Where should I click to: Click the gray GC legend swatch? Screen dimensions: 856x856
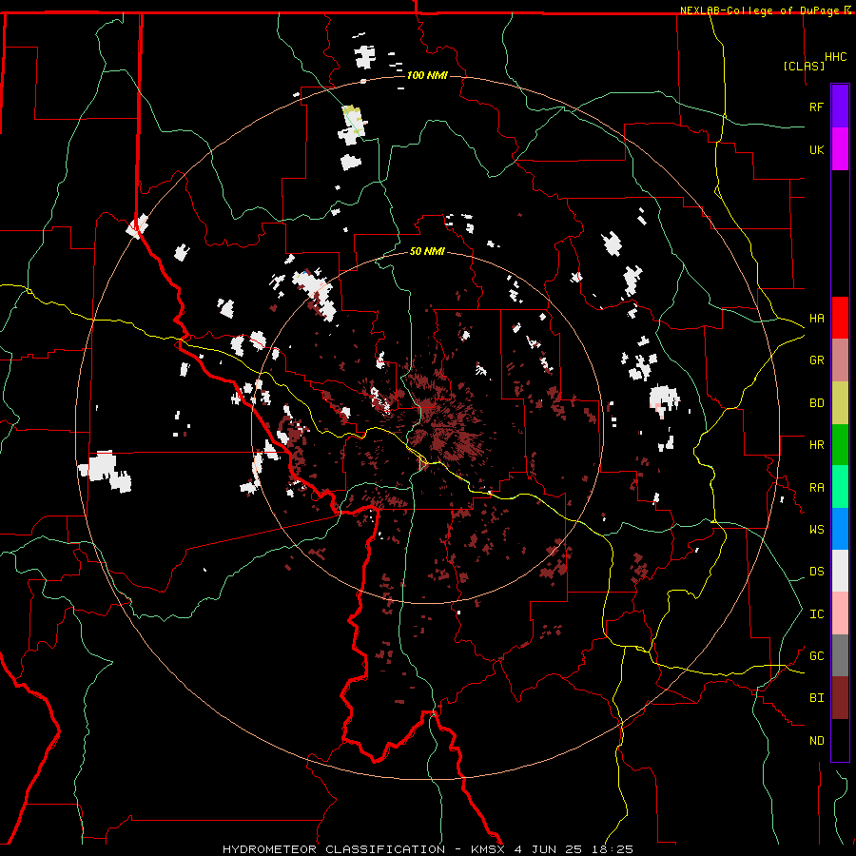click(840, 655)
